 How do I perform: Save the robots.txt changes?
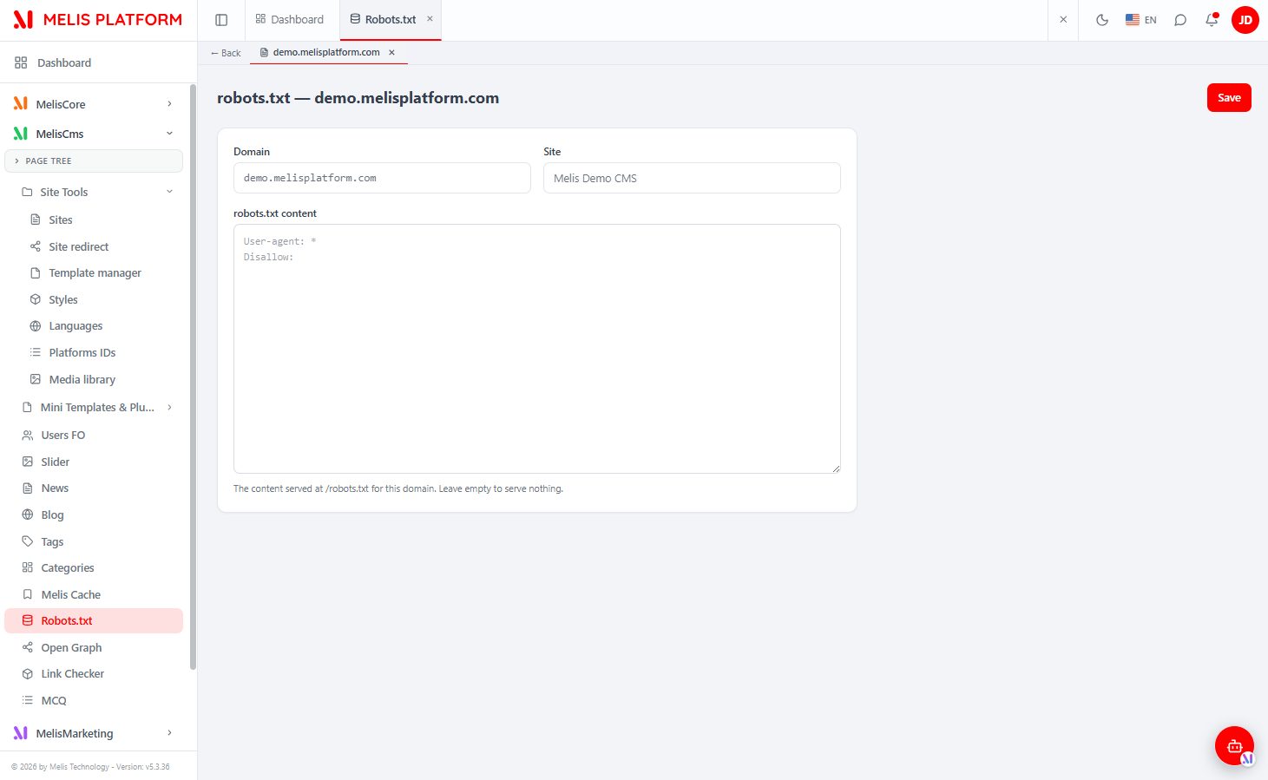pyautogui.click(x=1229, y=97)
